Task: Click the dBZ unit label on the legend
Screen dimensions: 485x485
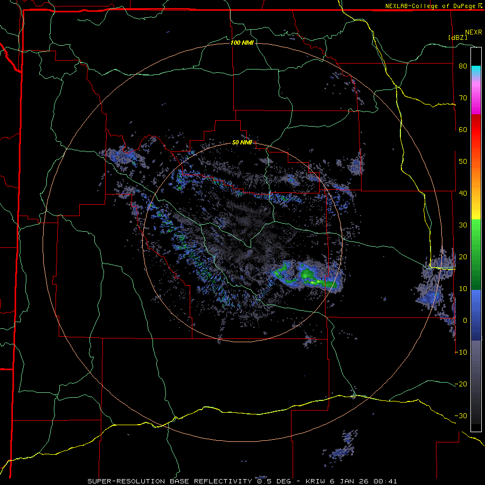Action: coord(458,37)
